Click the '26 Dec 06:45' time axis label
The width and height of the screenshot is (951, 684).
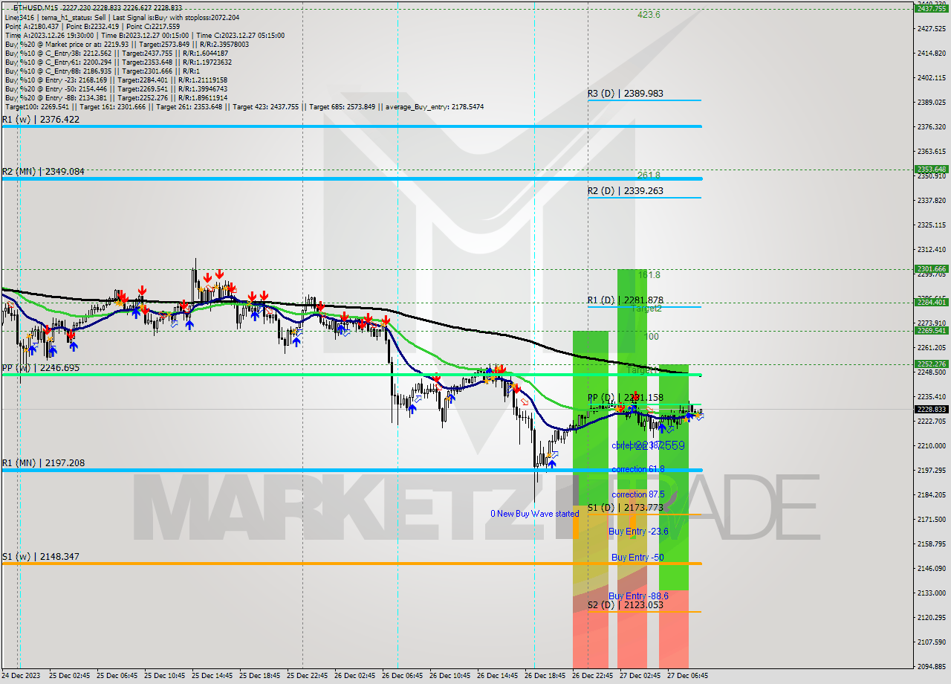404,676
